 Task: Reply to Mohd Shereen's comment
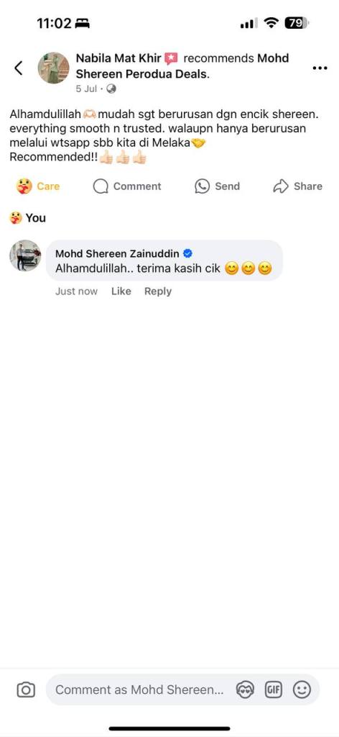click(158, 291)
